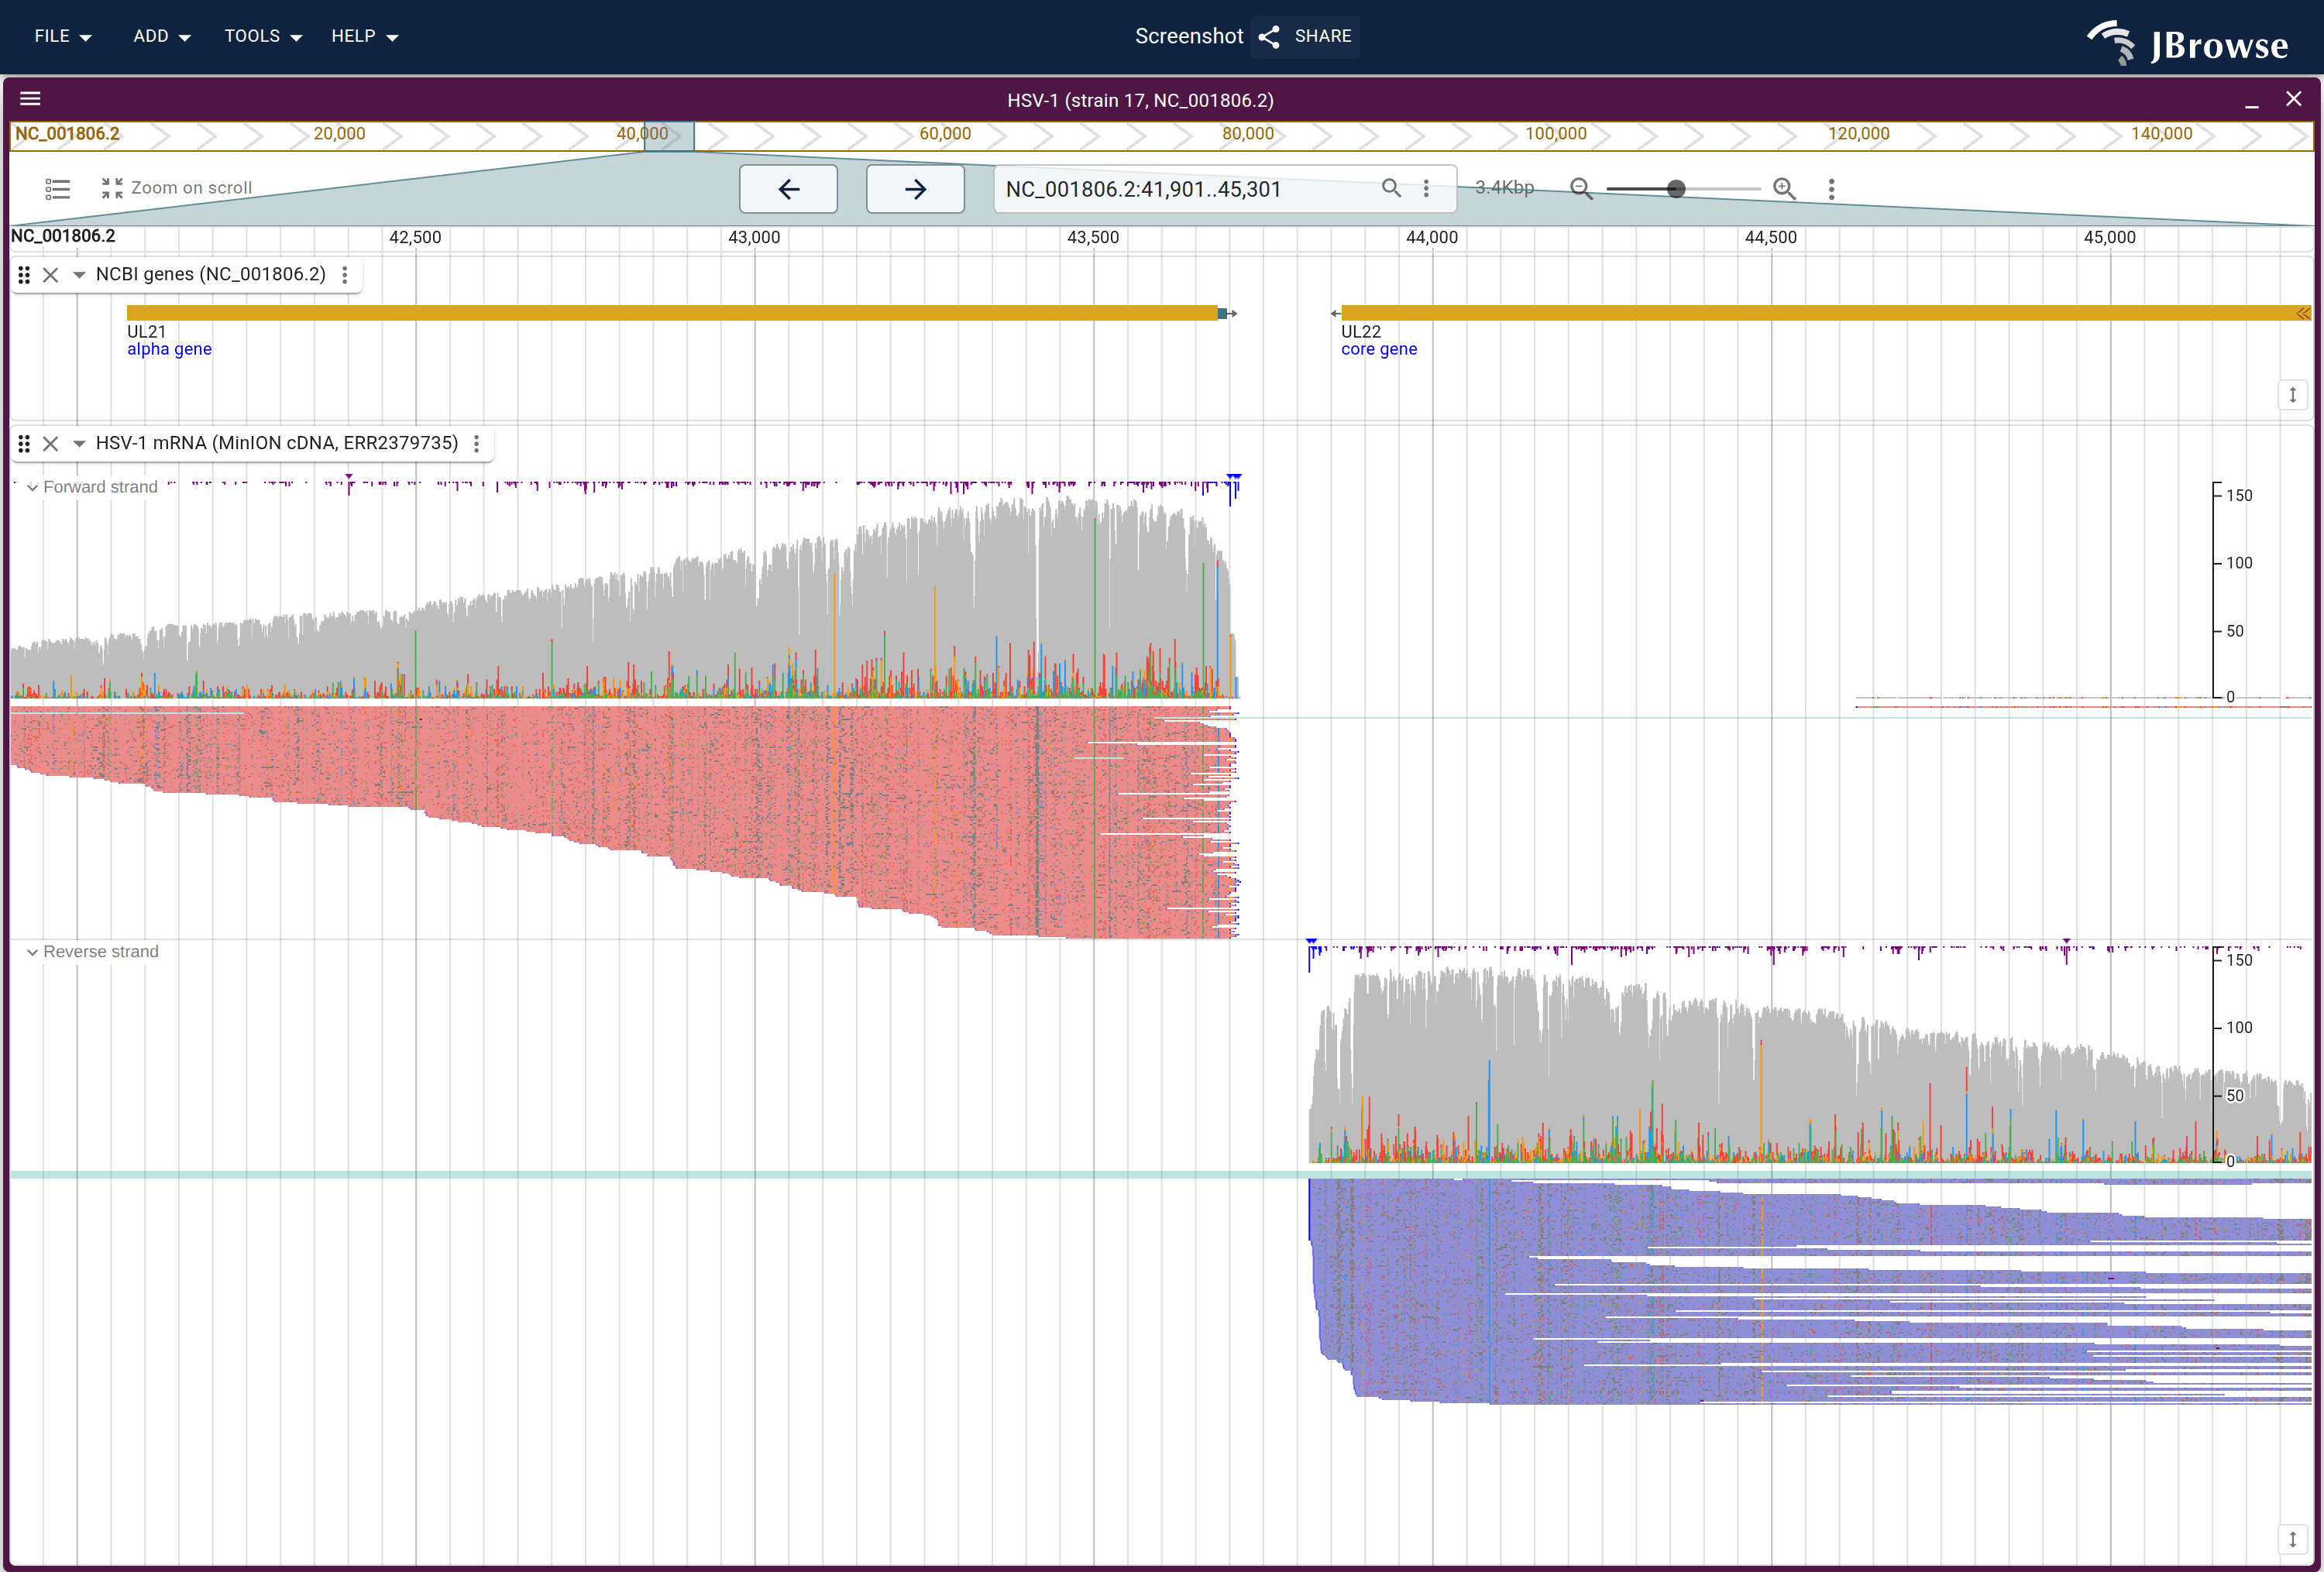Click the highlighted overview region box

click(669, 136)
